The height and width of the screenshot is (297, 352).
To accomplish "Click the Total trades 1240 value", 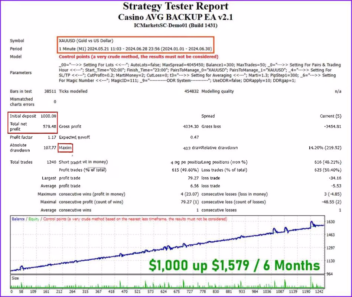I will tap(51, 162).
